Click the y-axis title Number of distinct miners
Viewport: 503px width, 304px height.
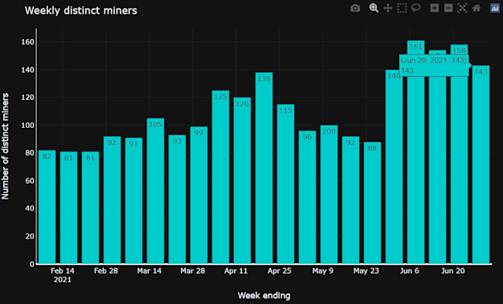(x=5, y=146)
